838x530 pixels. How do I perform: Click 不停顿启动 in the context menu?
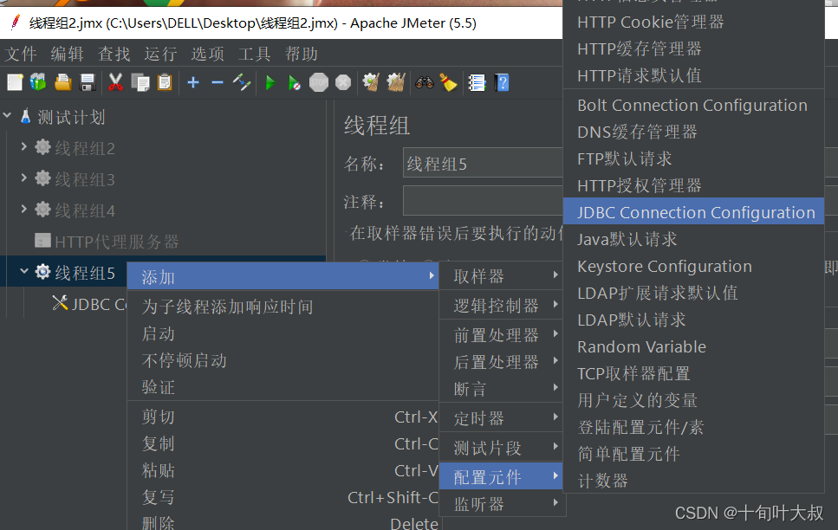(283, 360)
